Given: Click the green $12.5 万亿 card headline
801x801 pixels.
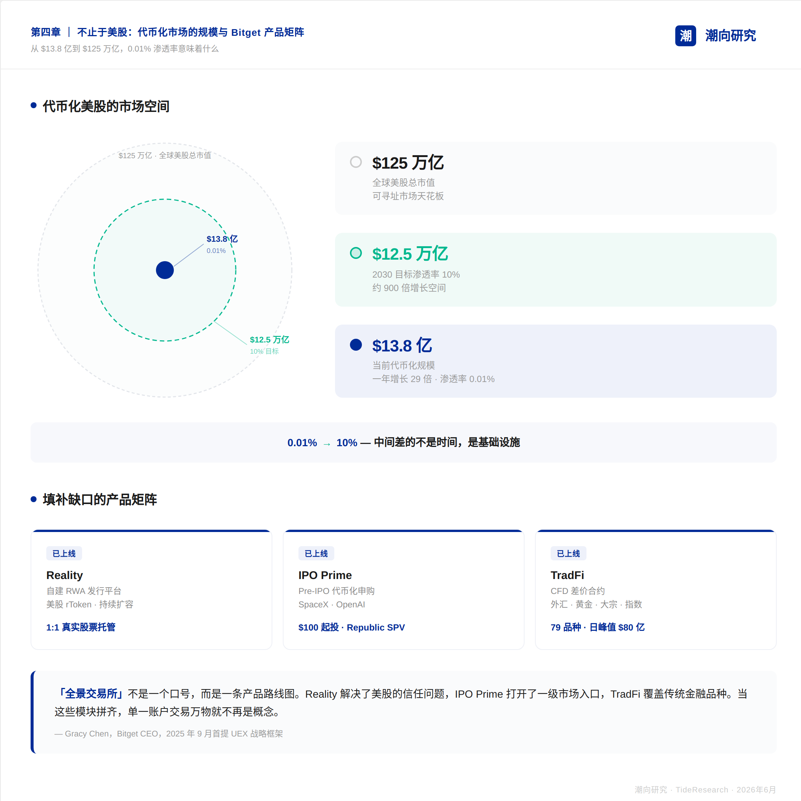Looking at the screenshot, I should click(410, 254).
